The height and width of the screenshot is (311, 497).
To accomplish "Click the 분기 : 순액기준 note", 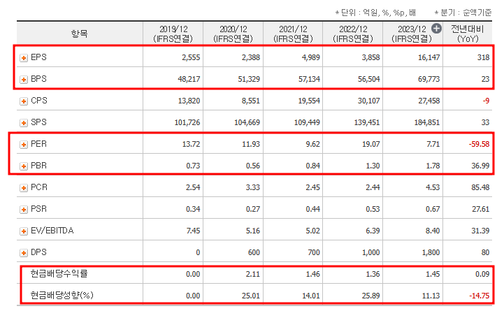I will pyautogui.click(x=463, y=13).
